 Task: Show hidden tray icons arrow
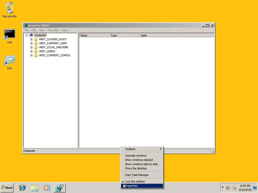(x=222, y=187)
